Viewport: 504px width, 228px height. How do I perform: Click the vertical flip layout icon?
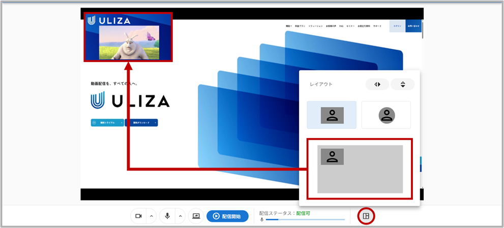(403, 84)
